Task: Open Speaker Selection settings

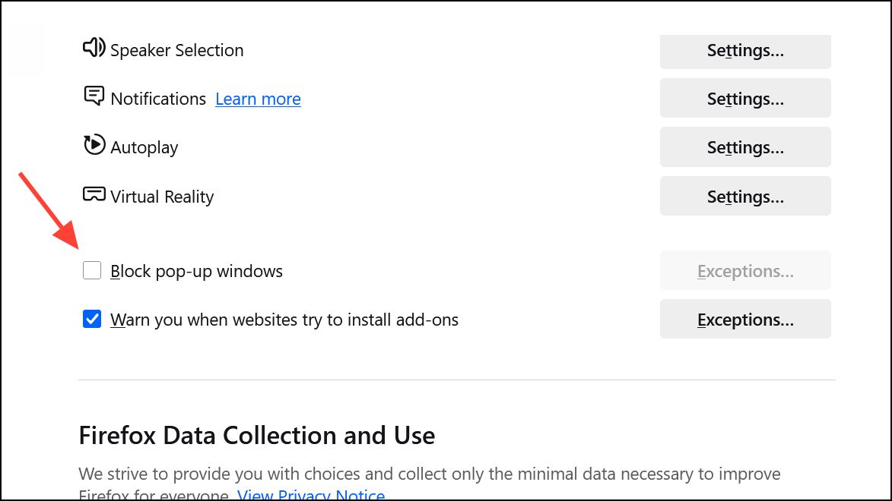Action: tap(744, 51)
